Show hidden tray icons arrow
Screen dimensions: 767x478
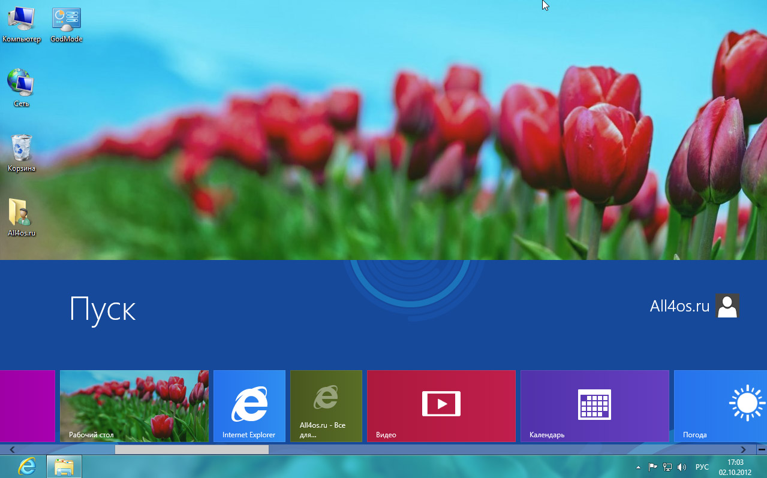[x=638, y=467]
